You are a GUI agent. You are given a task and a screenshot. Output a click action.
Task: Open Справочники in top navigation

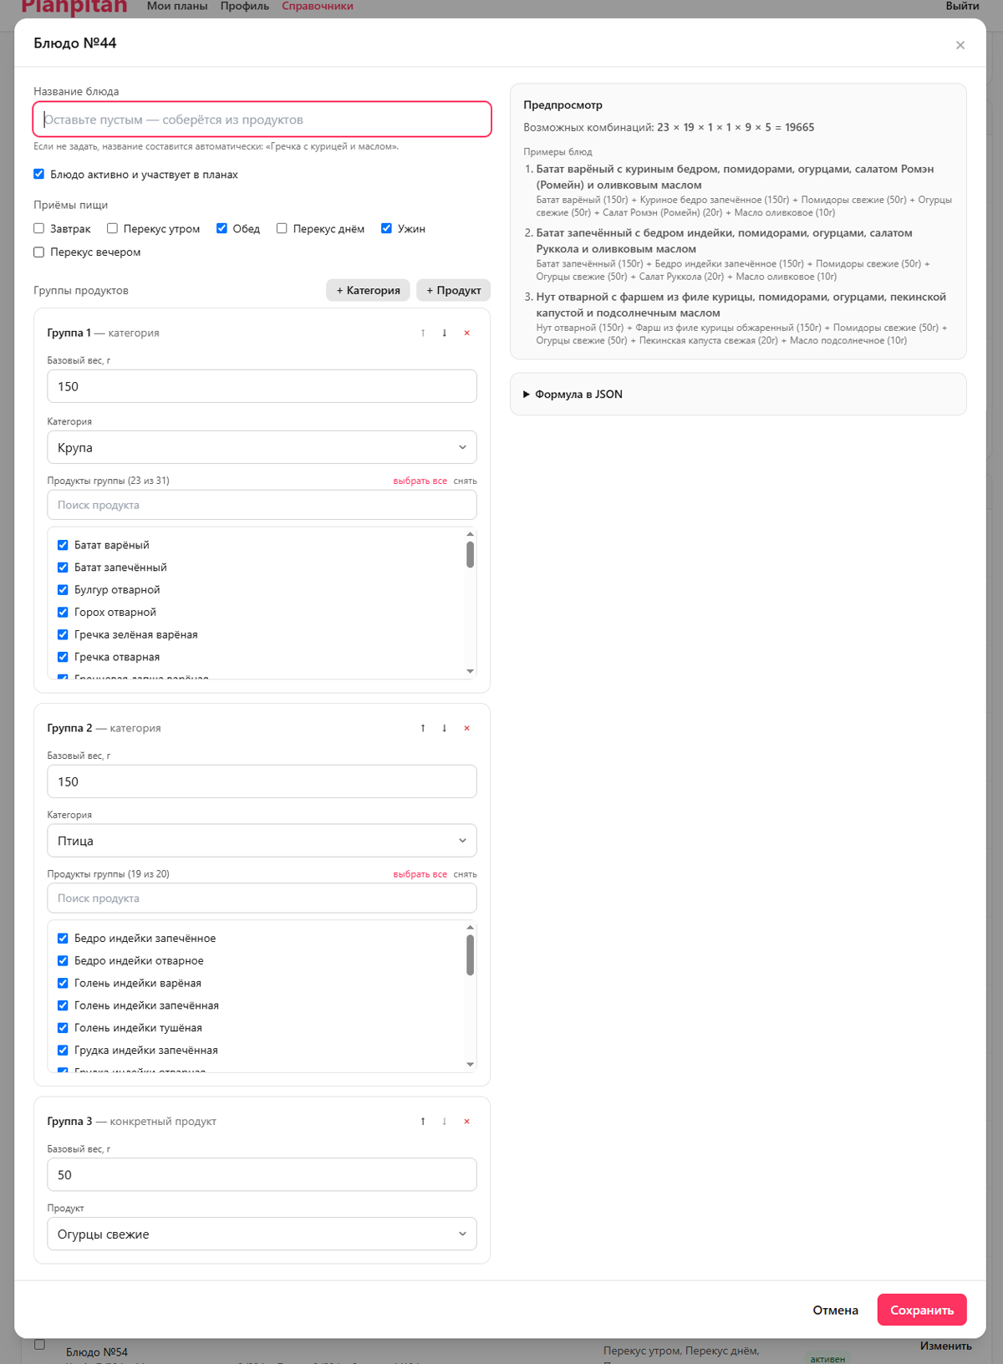tap(318, 7)
